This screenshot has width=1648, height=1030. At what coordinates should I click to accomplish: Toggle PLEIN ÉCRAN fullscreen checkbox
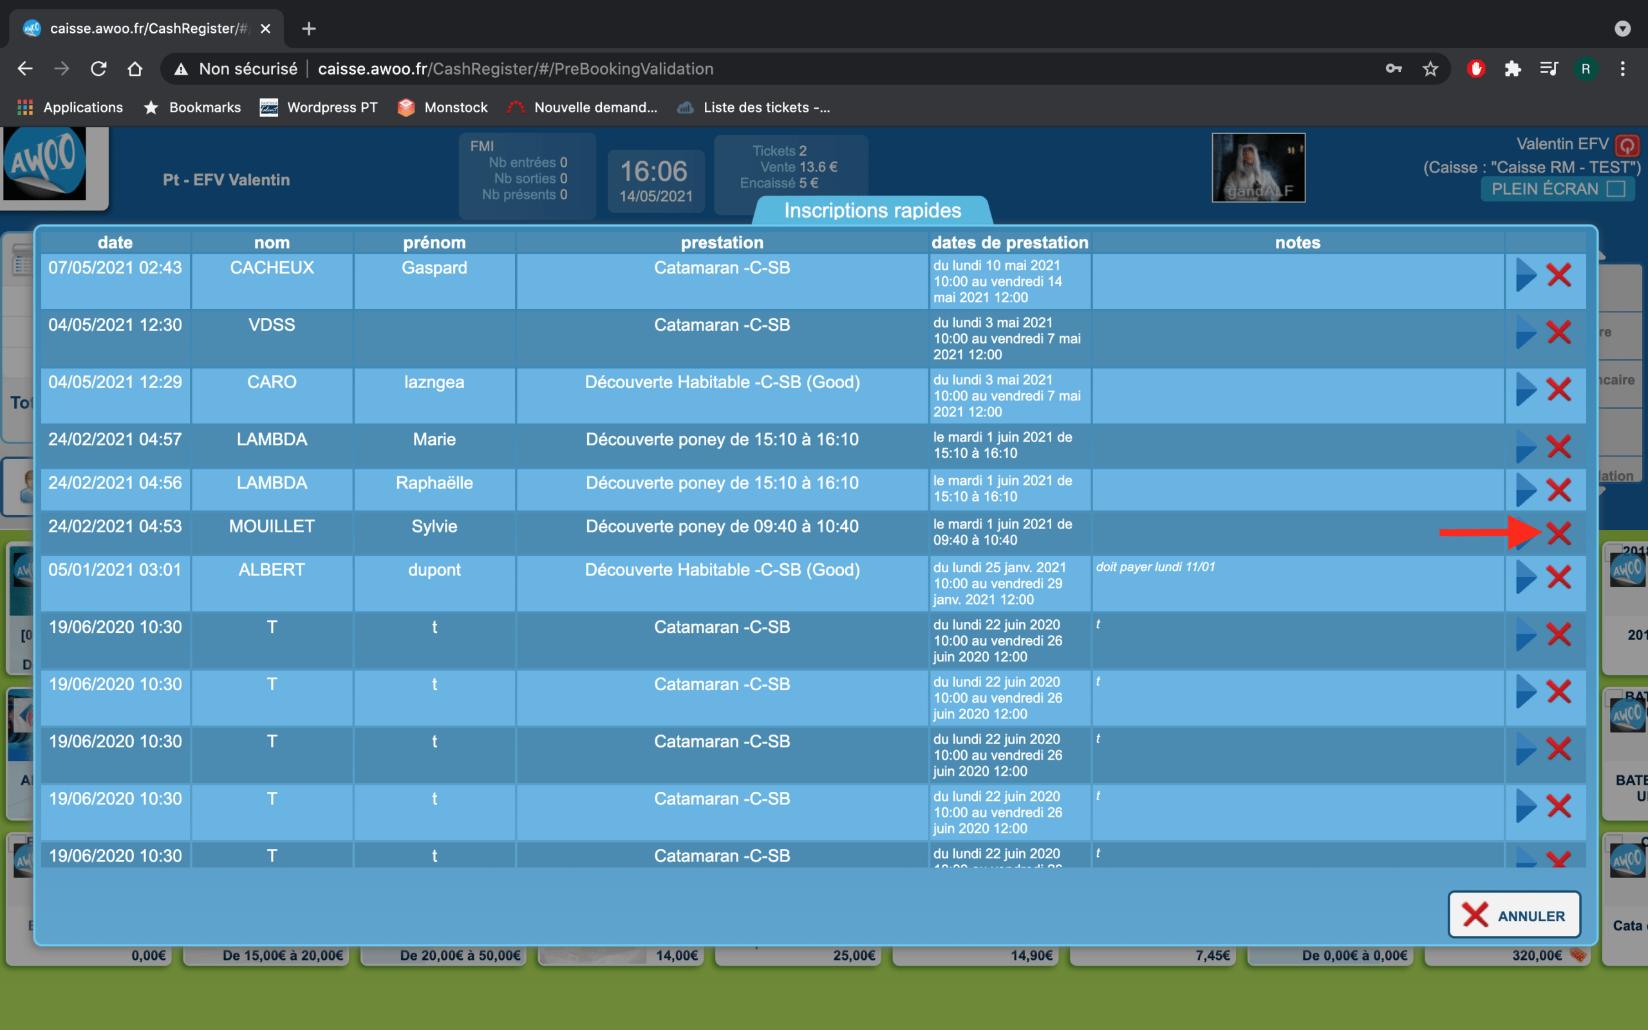pos(1615,189)
